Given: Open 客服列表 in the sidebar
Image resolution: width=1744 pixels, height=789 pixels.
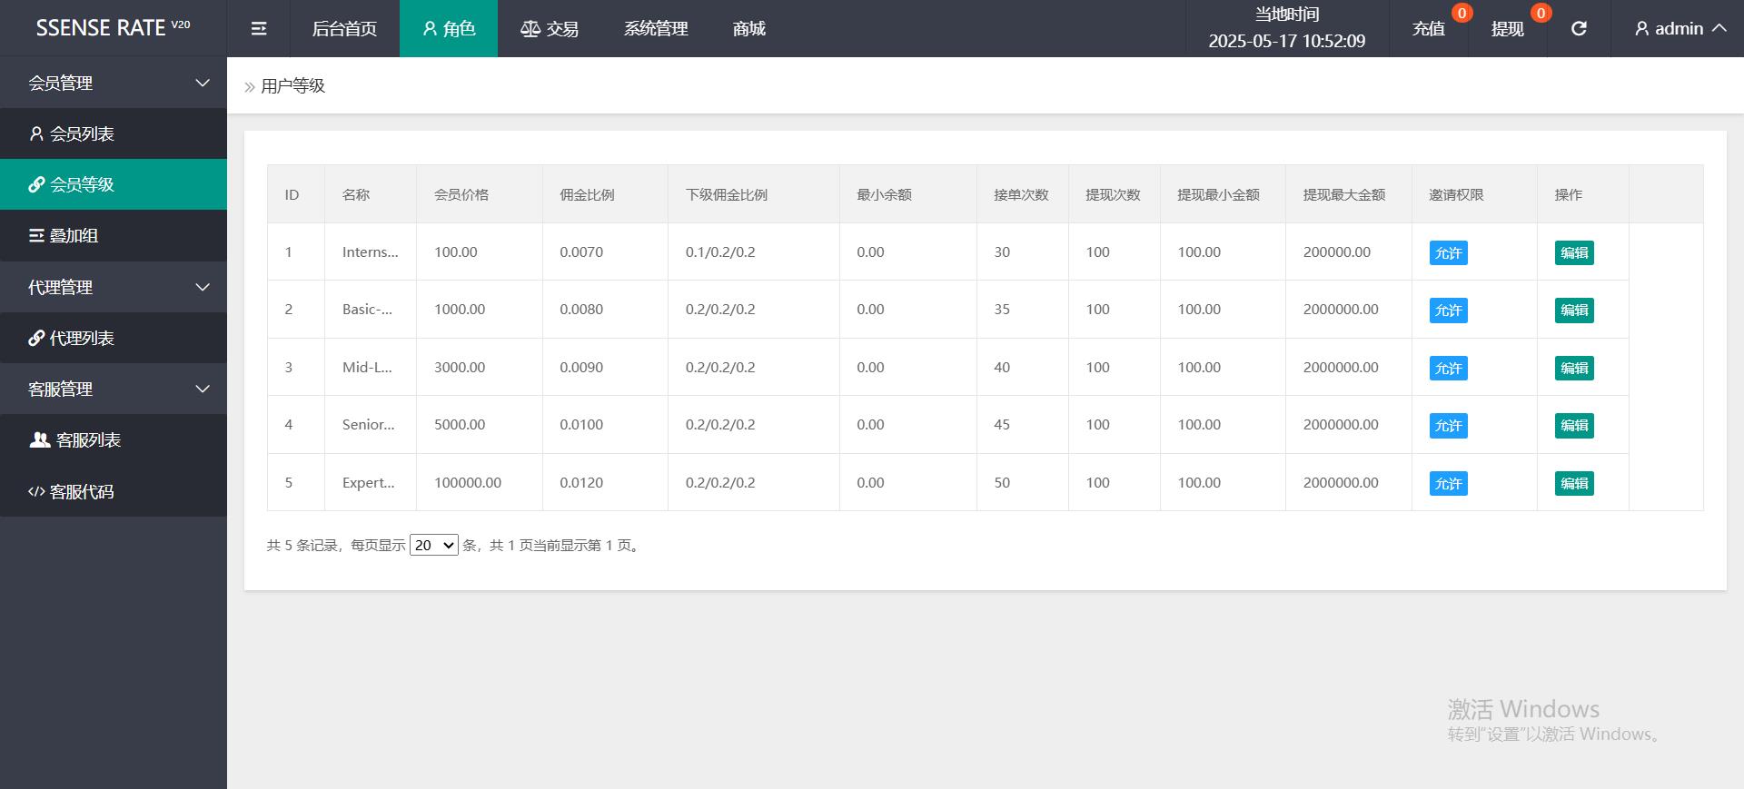Looking at the screenshot, I should point(114,440).
